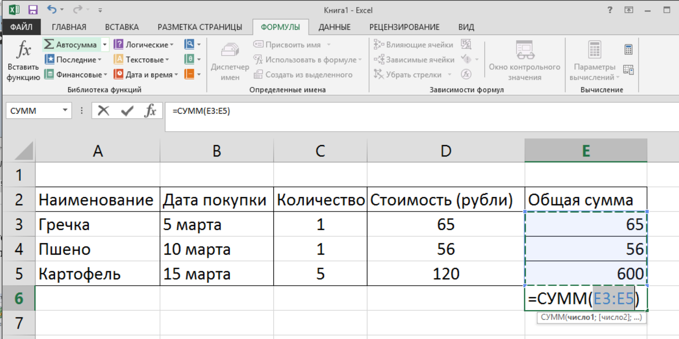Open the РАЗМЕТКА СТРАНИЦЫ tab
Viewport: 679px width, 339px height.
click(x=200, y=27)
